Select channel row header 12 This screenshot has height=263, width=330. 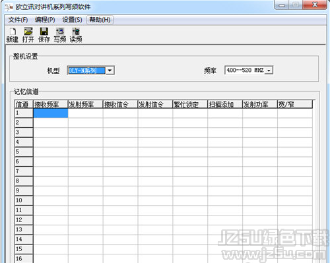[24, 220]
